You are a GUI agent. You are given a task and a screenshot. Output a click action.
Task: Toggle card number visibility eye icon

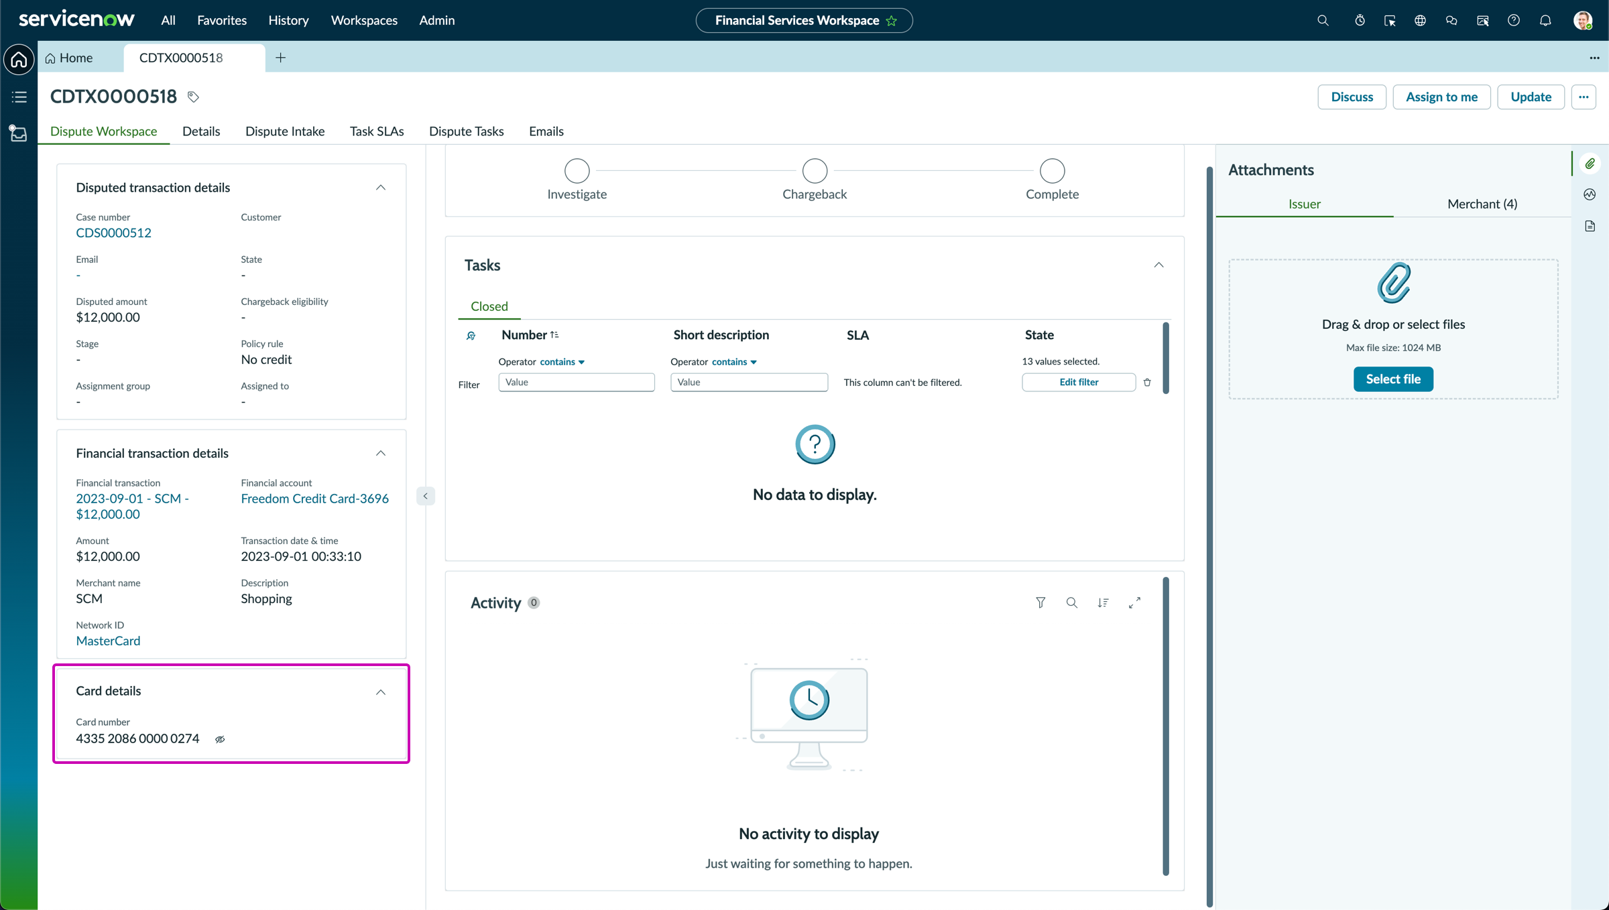tap(220, 739)
